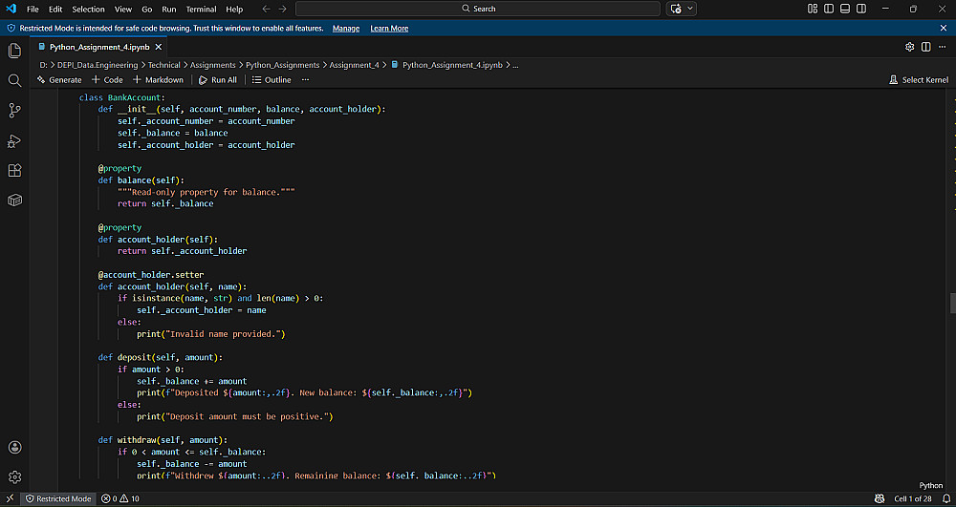Open the Copilot chat dropdown arrow

(690, 9)
